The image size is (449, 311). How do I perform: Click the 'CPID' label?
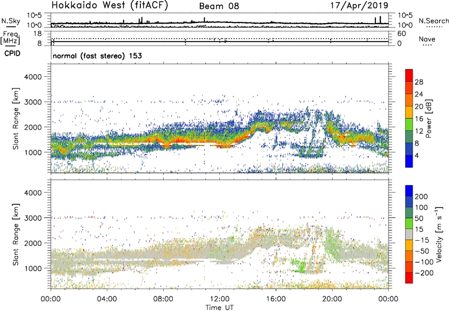(x=12, y=53)
